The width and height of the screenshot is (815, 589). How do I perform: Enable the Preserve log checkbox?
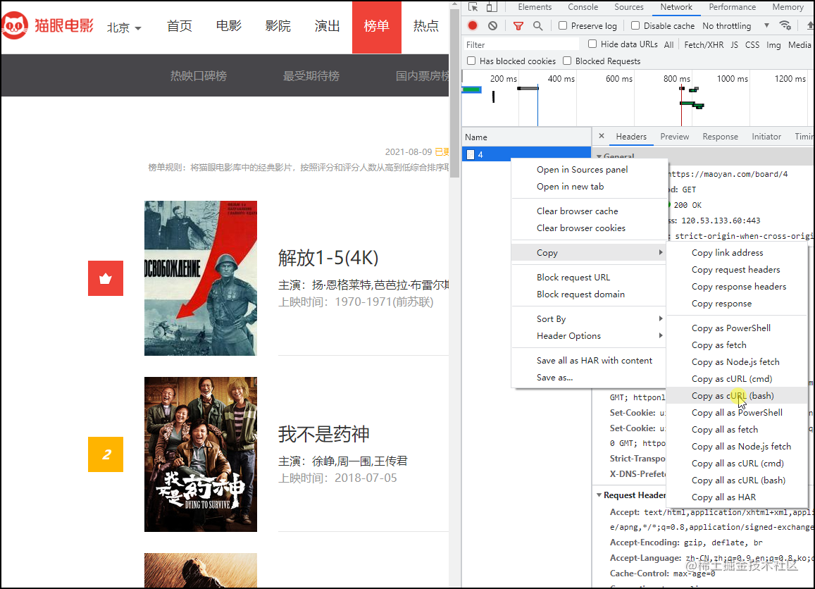pos(563,25)
